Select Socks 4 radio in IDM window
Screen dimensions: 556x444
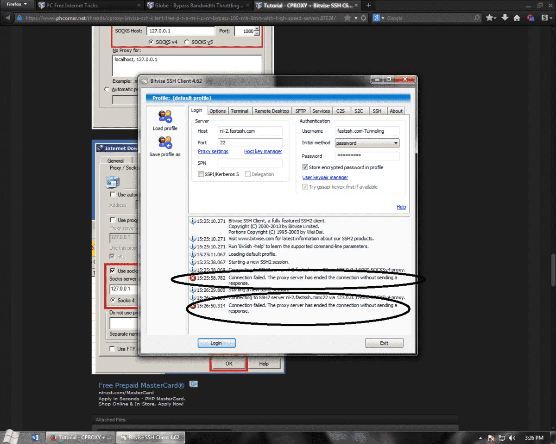[113, 300]
